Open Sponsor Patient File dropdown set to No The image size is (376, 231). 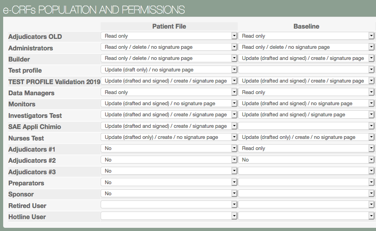[169, 194]
